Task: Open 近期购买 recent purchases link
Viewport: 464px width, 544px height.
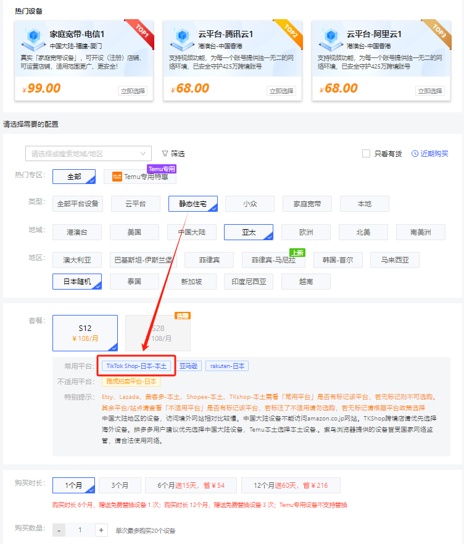Action: [430, 153]
